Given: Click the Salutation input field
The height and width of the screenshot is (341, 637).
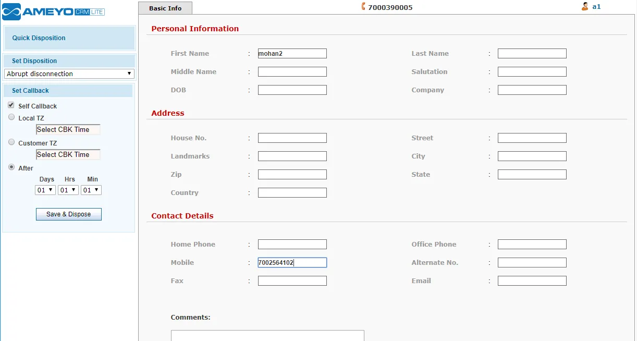Looking at the screenshot, I should pos(532,72).
